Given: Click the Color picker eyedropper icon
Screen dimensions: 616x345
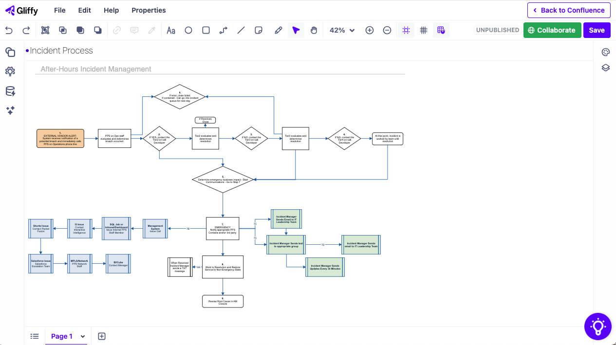Looking at the screenshot, I should tap(152, 30).
